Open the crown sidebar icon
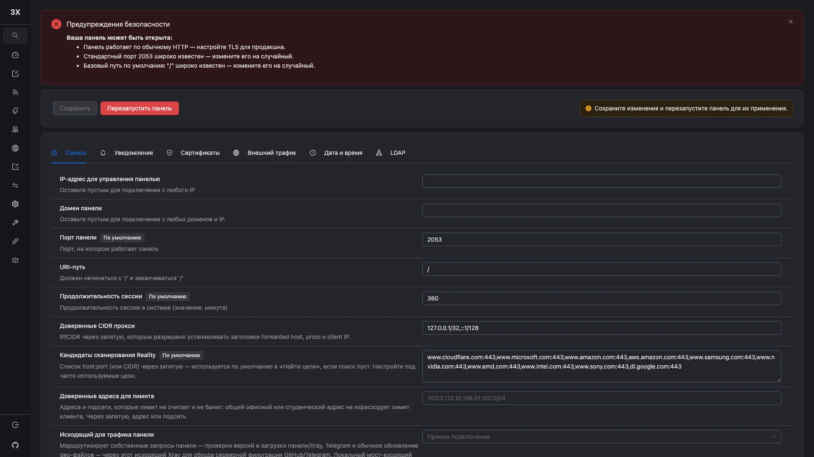 15,260
